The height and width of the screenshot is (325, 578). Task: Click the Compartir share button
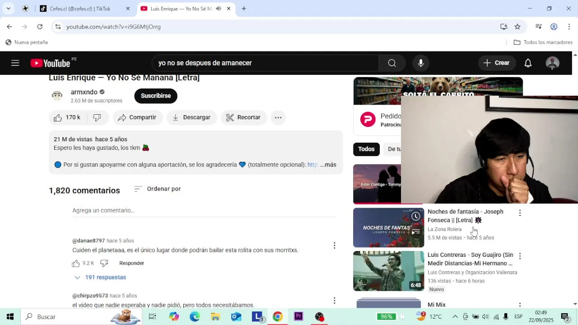coord(137,117)
